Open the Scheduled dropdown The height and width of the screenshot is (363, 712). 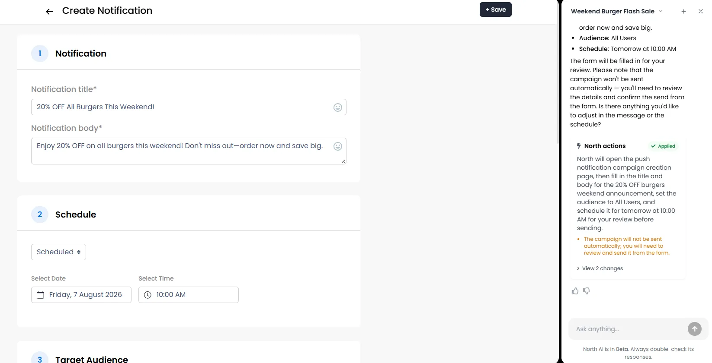pos(58,252)
